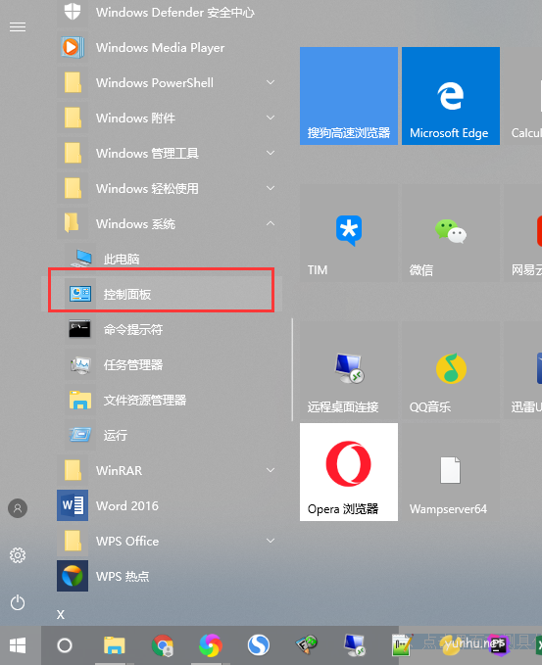Click the Windows 附件 folder icon
Image resolution: width=542 pixels, height=665 pixels.
[x=73, y=118]
